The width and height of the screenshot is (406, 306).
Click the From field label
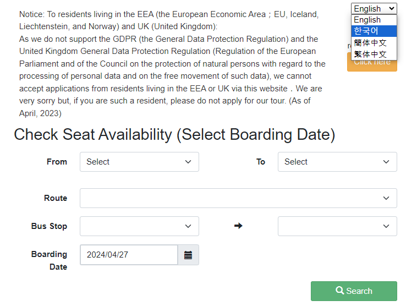pyautogui.click(x=57, y=162)
